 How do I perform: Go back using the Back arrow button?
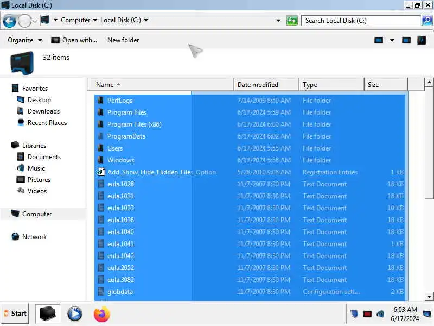click(9, 21)
